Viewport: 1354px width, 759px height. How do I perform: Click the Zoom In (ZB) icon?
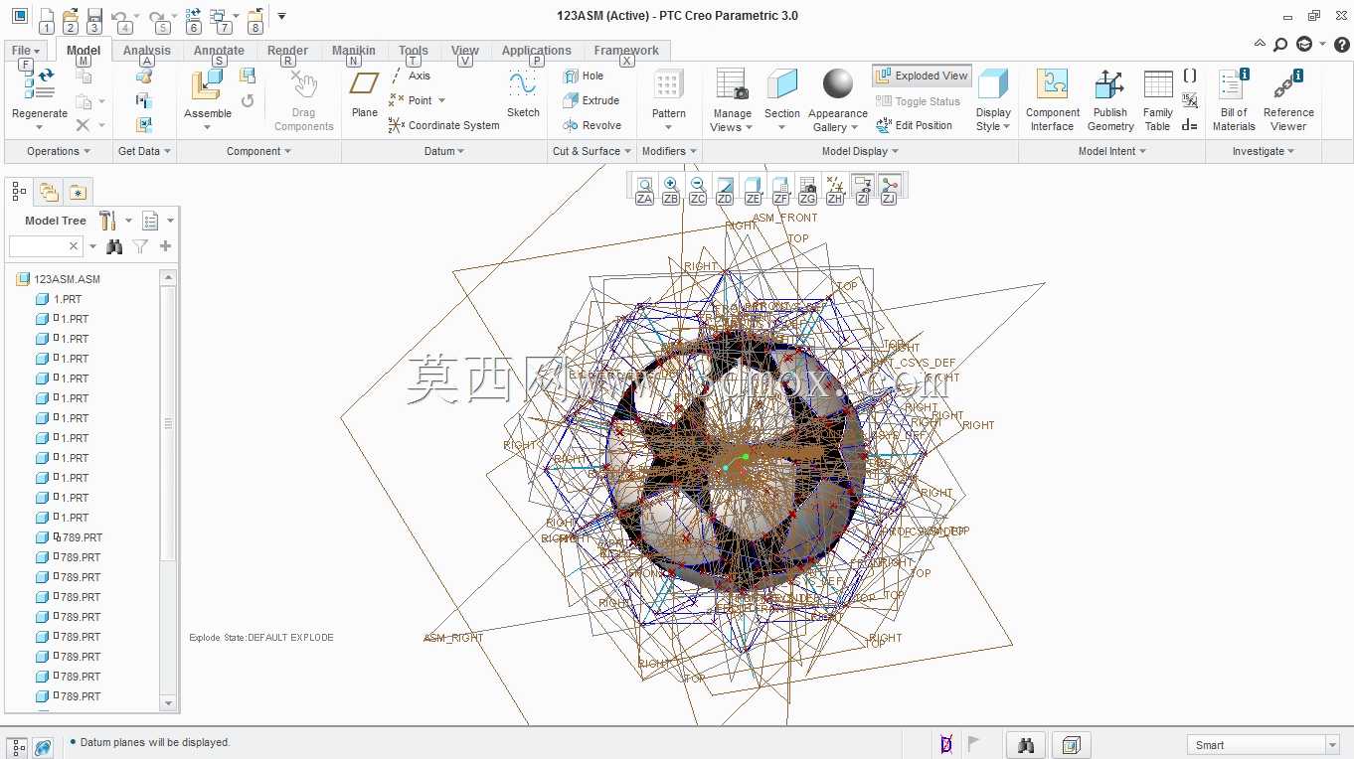(671, 185)
